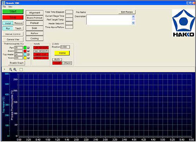
Task: Click the red Stop button
Action: (x=13, y=17)
